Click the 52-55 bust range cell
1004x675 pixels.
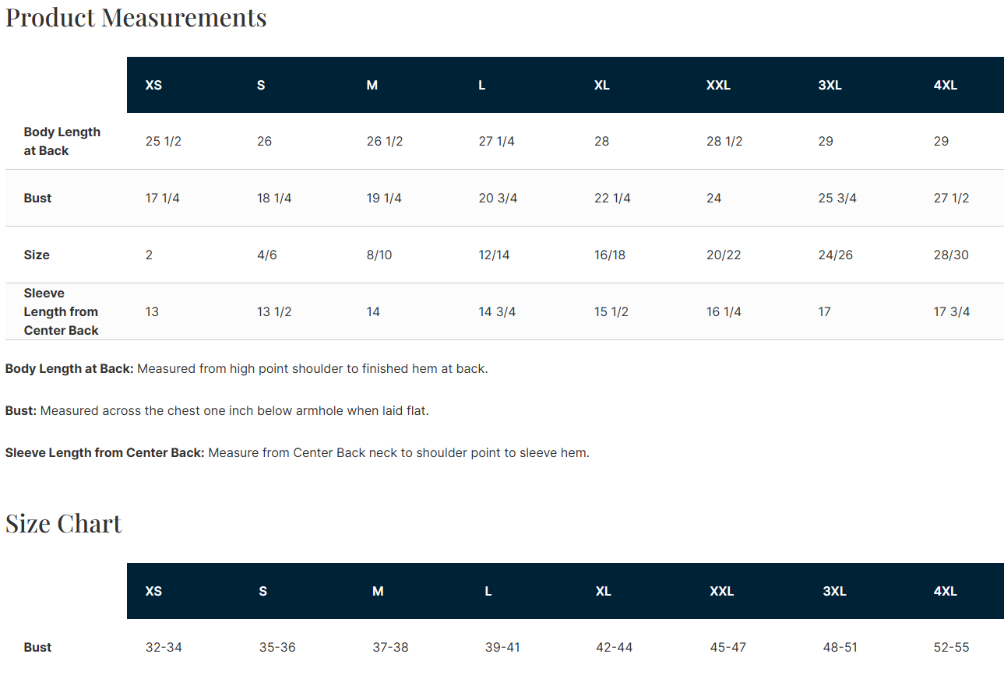(x=951, y=647)
